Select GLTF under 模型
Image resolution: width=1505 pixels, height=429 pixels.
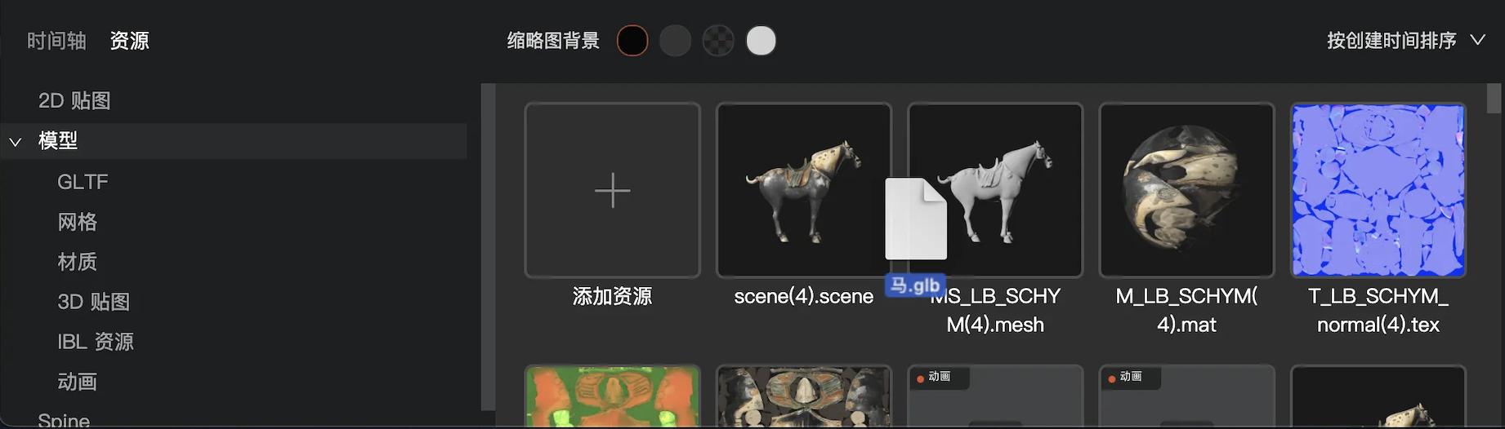pyautogui.click(x=83, y=182)
